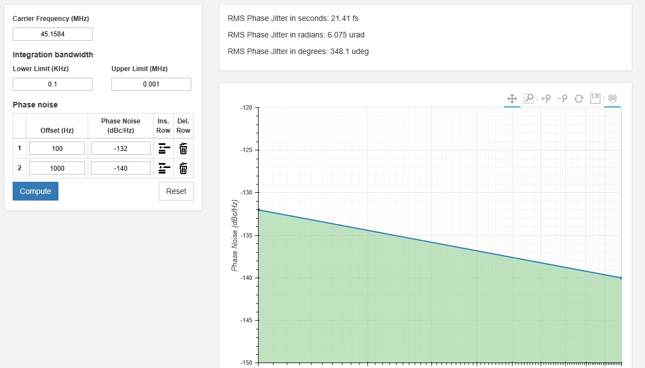Insert a row at row 1
This screenshot has height=368, width=645.
point(164,148)
